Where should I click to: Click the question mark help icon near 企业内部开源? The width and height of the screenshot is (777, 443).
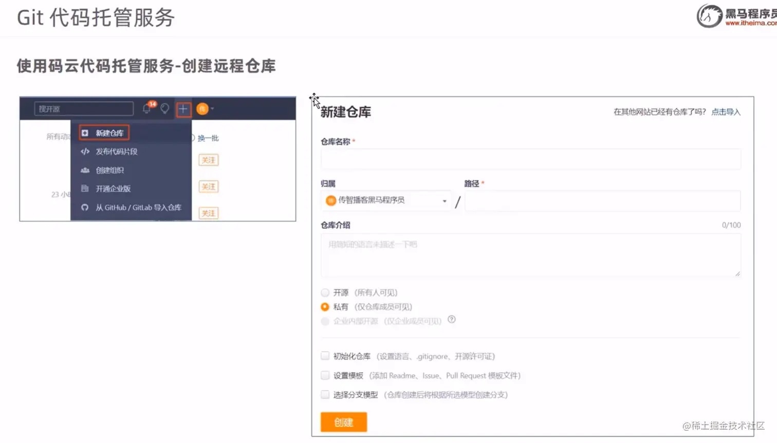click(x=451, y=320)
